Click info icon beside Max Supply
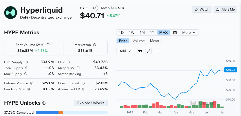 [x=26, y=74]
